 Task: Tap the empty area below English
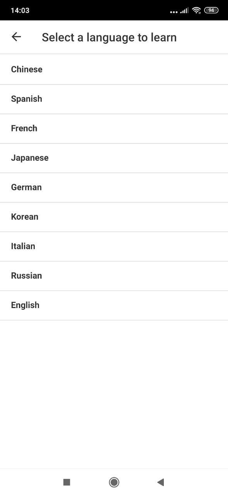coord(114,394)
